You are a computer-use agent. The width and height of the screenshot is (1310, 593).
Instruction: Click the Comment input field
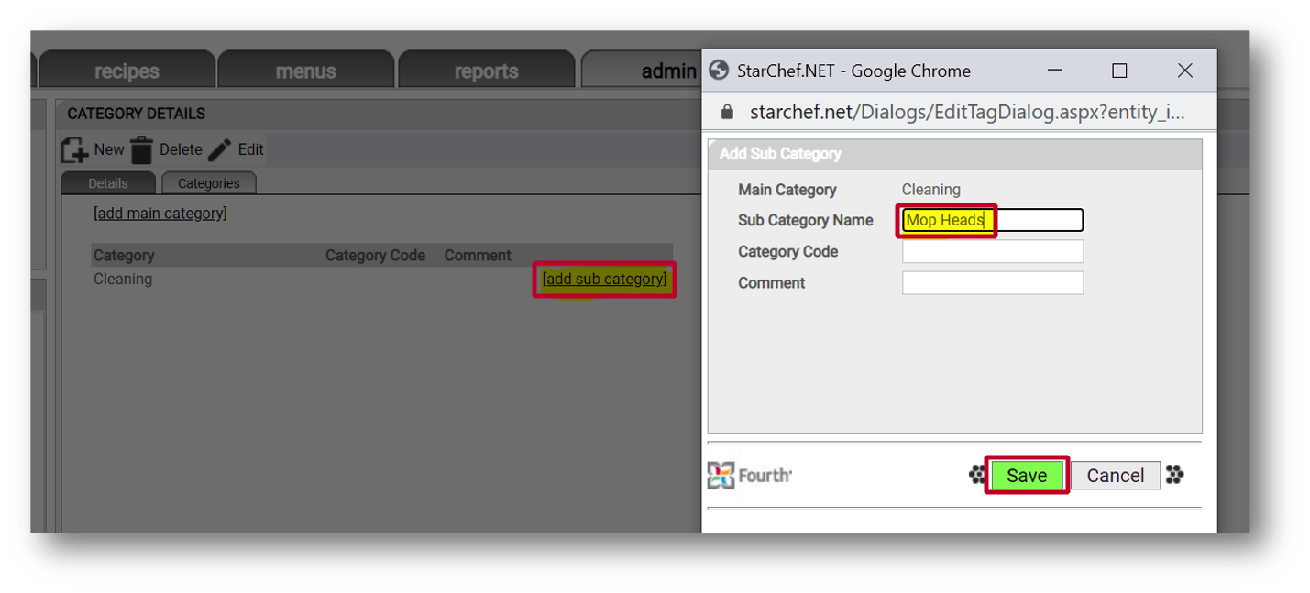[x=993, y=282]
